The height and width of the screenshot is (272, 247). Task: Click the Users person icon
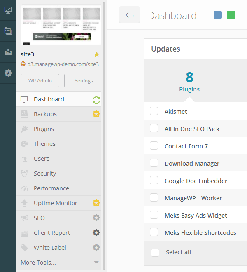[x=24, y=159]
